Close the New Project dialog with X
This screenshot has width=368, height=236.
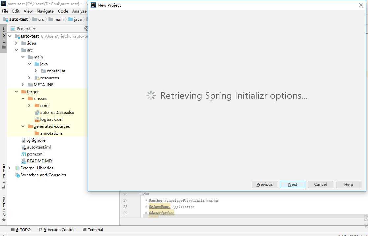(x=361, y=5)
